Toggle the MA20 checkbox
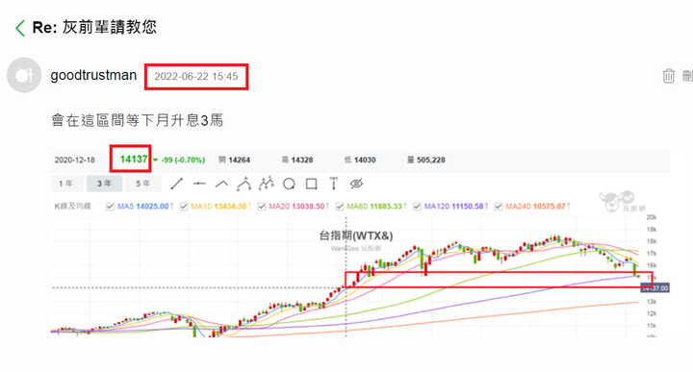Screen dimensions: 693x372 (x=262, y=206)
